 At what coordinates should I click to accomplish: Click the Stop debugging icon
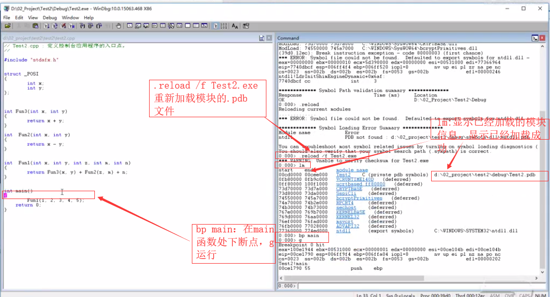63,26
